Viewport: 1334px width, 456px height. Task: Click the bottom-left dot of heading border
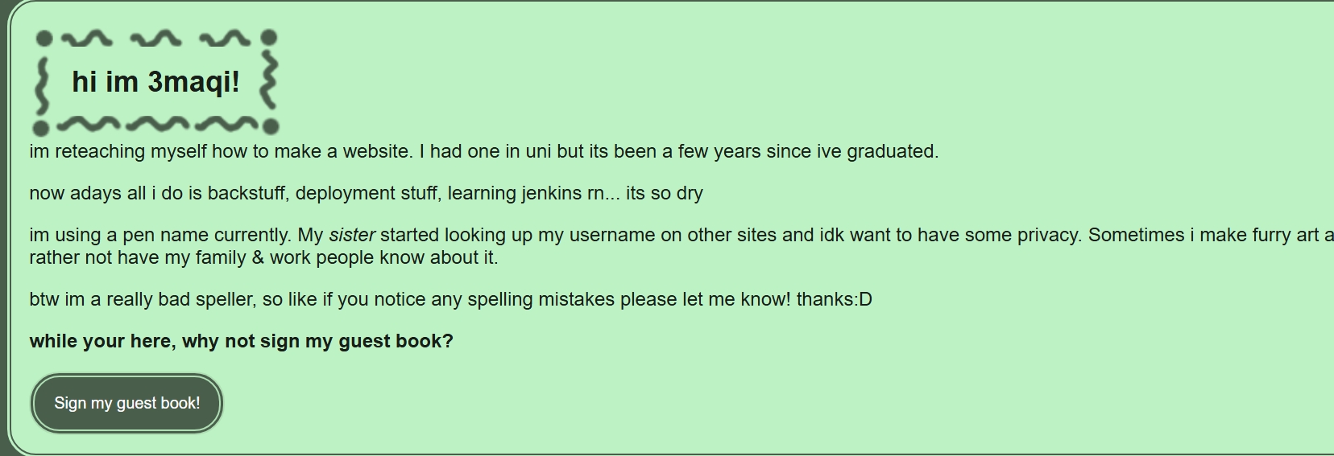pyautogui.click(x=41, y=127)
